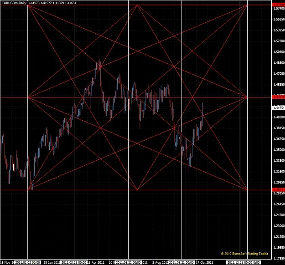
Task: Click the OHLC quote values in the header
Action: click(52, 3)
